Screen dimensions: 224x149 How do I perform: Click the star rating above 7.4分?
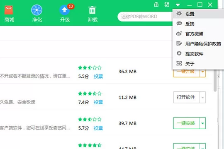[90, 94]
